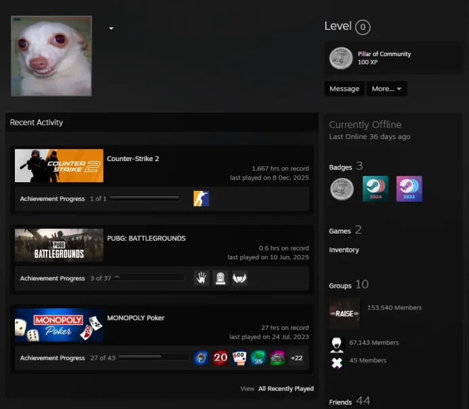
Task: Open the 500 cards achievement icon
Action: coord(239,358)
